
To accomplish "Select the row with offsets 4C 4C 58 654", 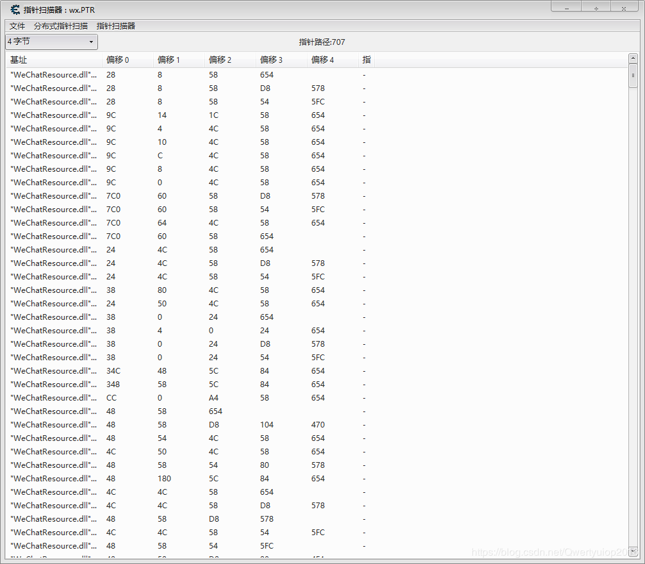I will tap(317, 492).
